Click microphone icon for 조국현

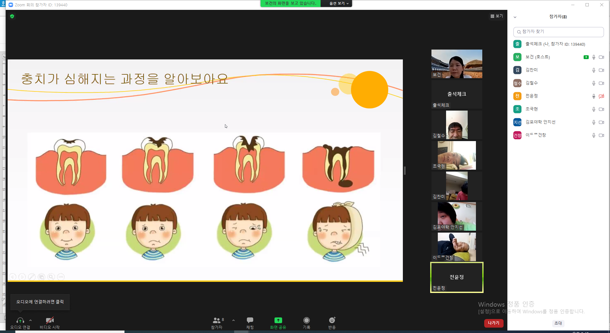point(593,109)
